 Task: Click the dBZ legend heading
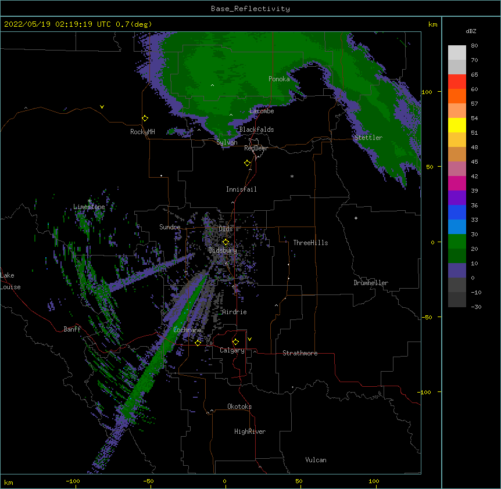pos(471,31)
